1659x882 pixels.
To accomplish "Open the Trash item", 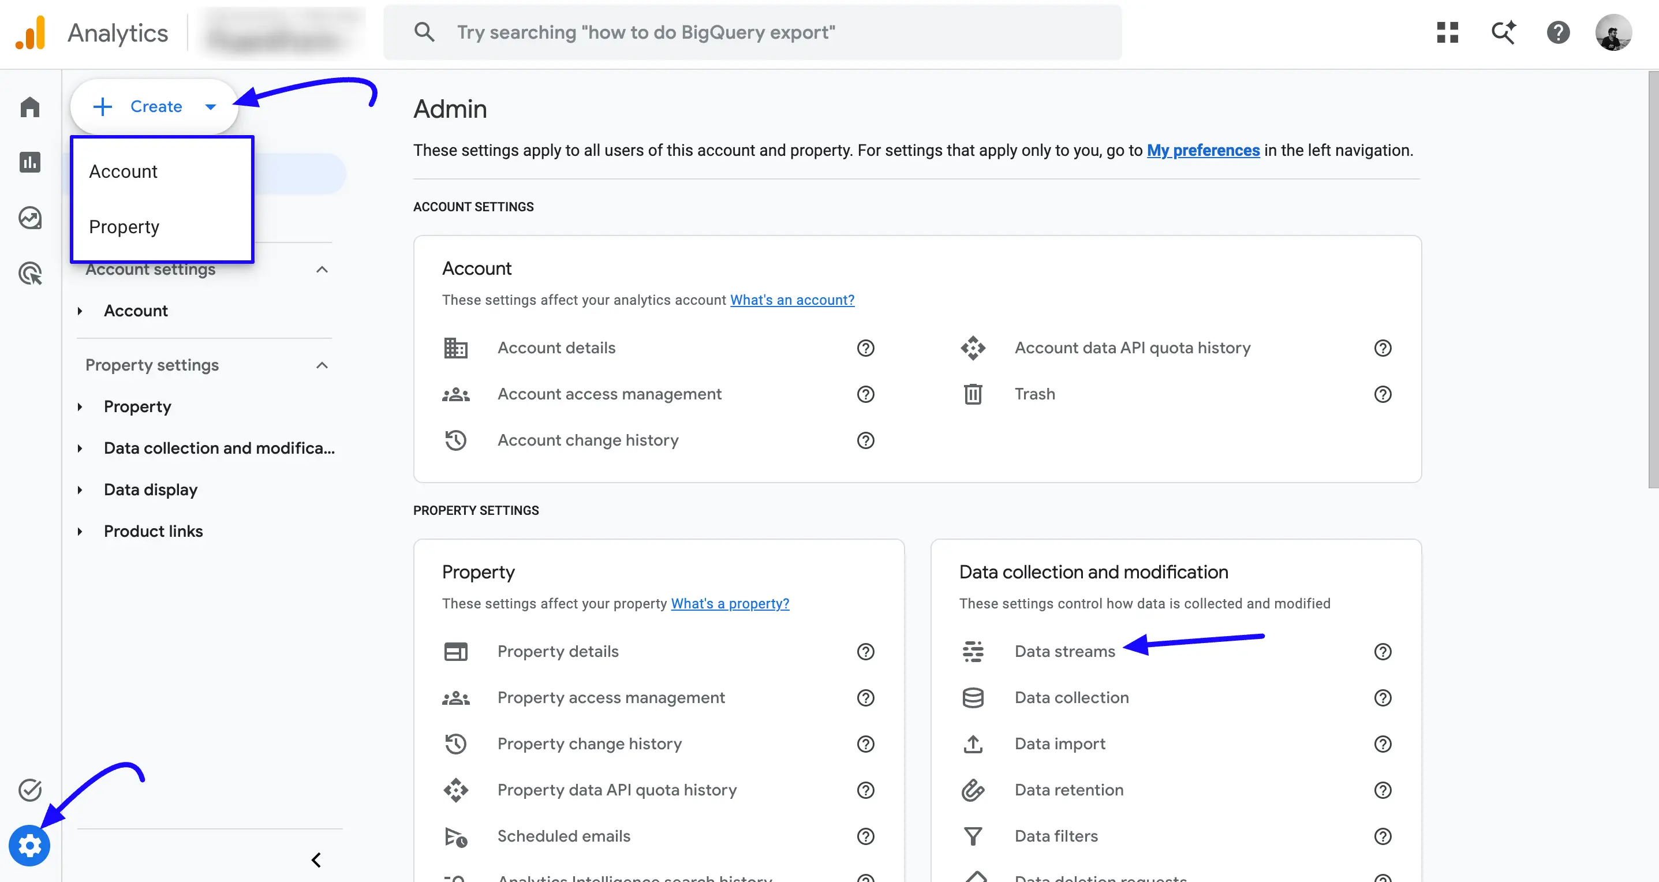I will (1035, 394).
